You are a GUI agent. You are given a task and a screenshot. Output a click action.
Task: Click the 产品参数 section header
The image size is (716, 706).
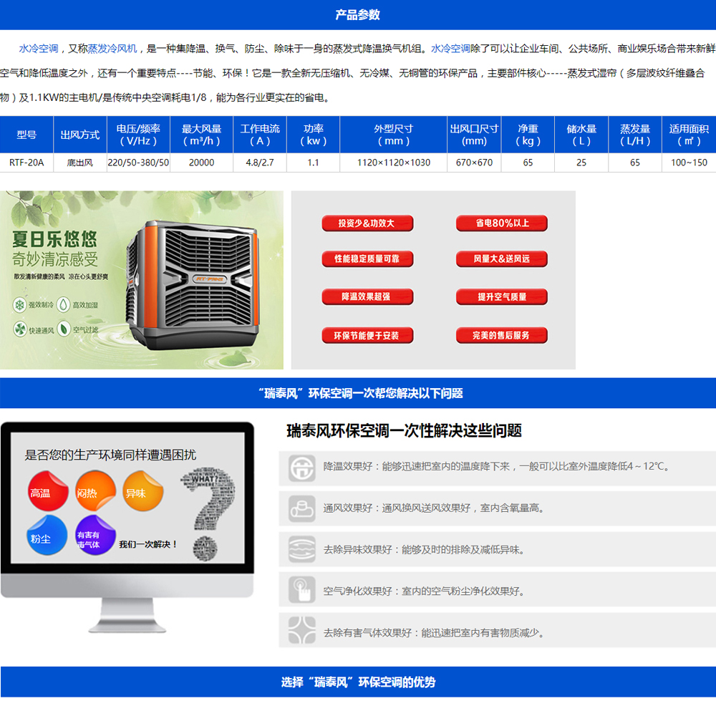[x=358, y=15]
